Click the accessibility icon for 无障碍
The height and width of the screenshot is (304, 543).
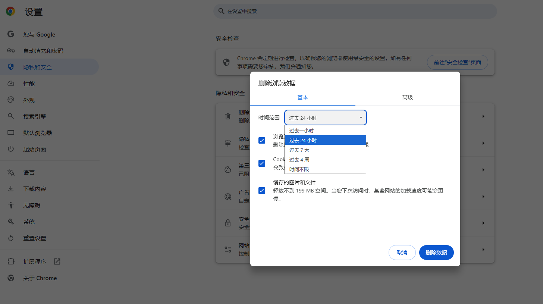(11, 205)
